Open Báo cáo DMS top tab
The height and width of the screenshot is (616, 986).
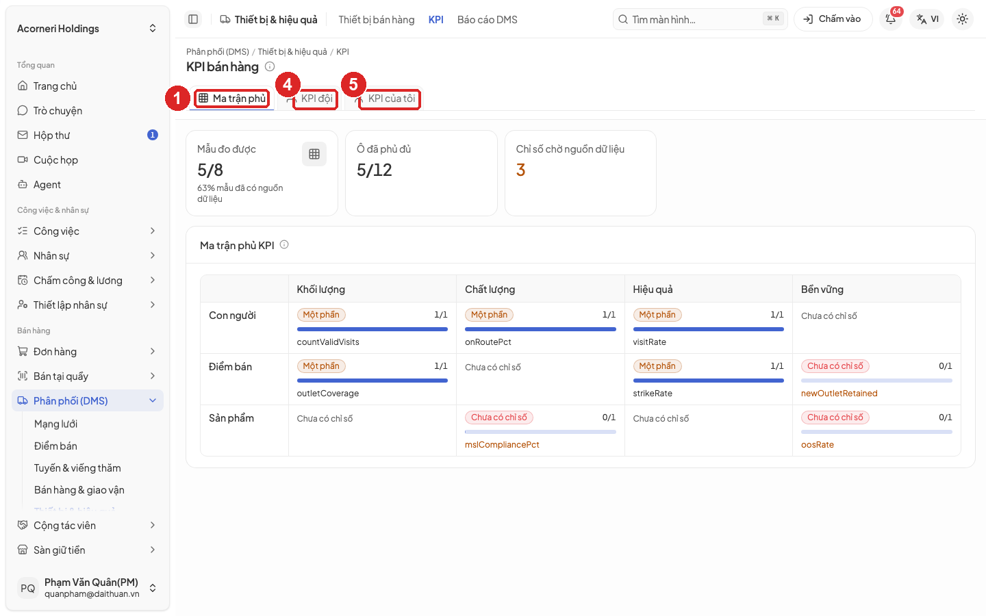click(x=488, y=20)
